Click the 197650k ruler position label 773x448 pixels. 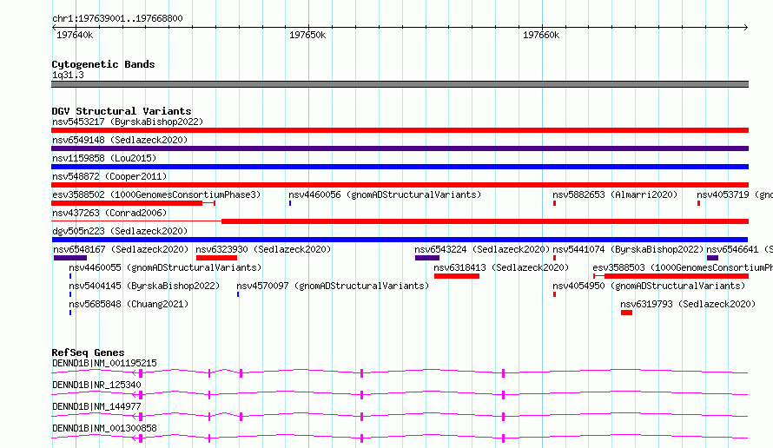pyautogui.click(x=307, y=35)
